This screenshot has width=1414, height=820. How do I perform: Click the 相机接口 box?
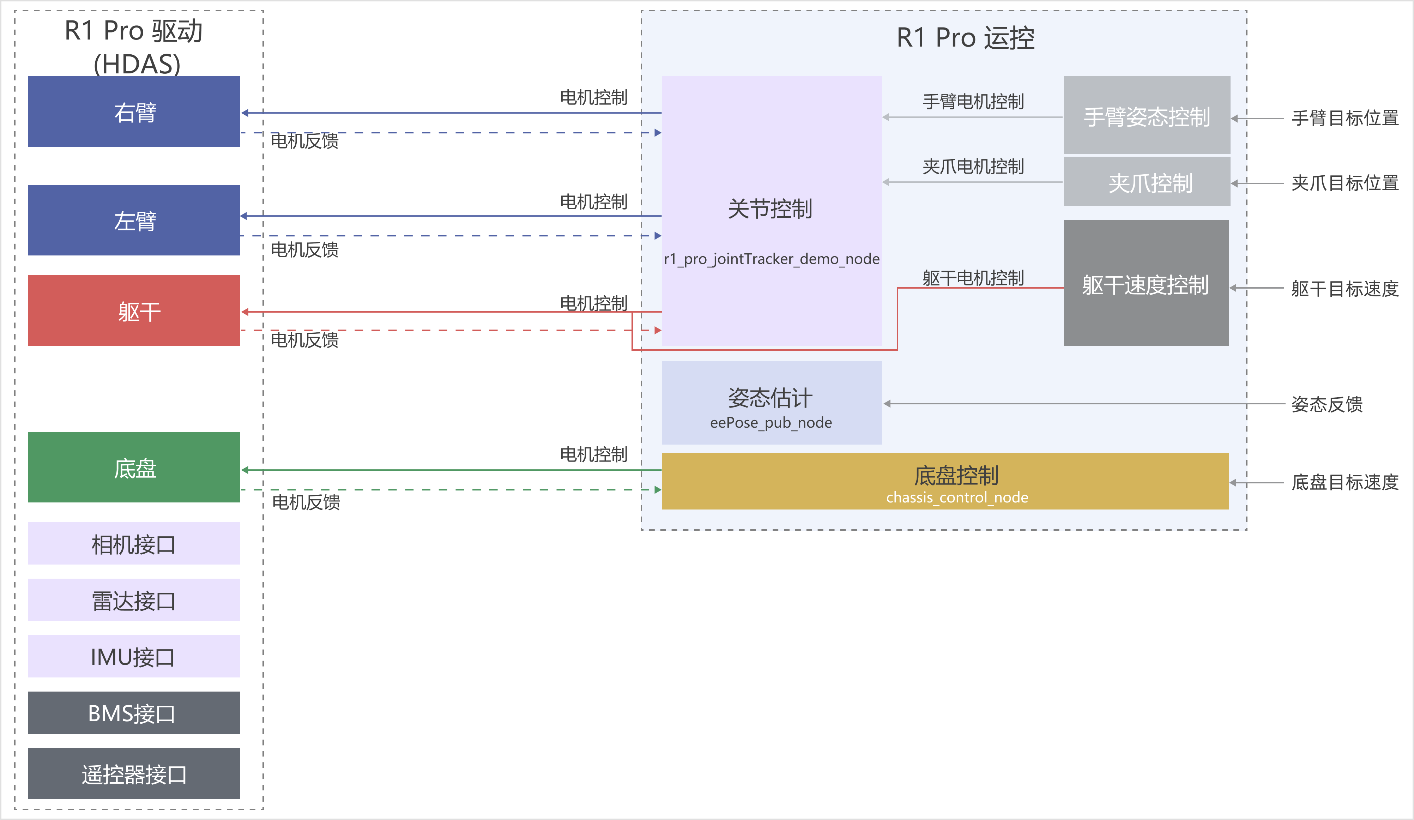pyautogui.click(x=134, y=543)
